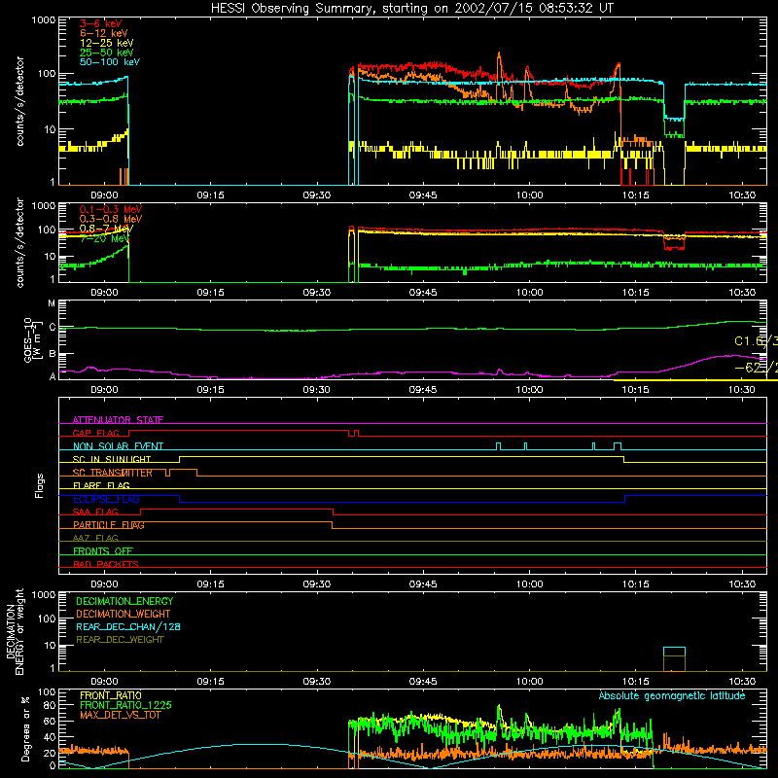This screenshot has height=778, width=778.
Task: Click the Absolute geomagnetic latitude label
Action: click(672, 695)
